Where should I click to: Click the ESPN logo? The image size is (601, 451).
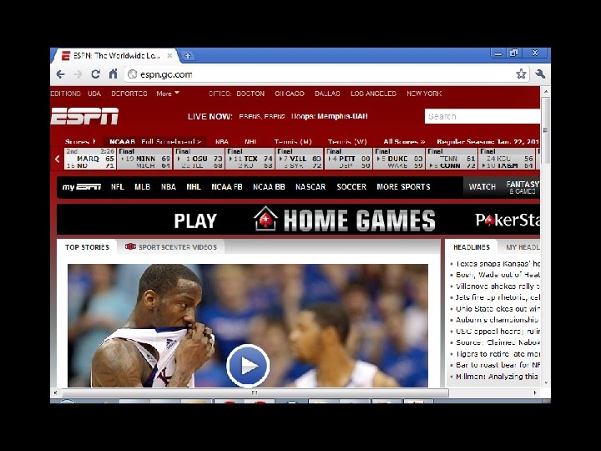[84, 116]
